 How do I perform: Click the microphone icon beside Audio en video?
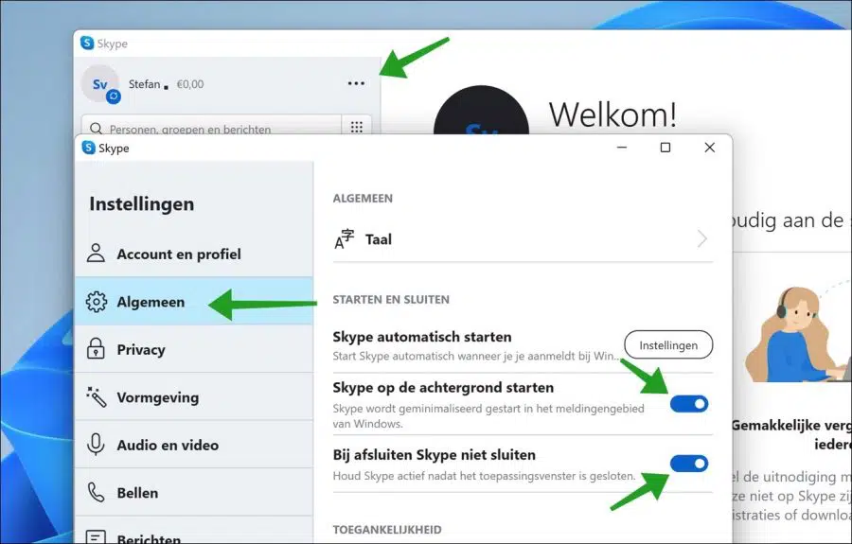(96, 444)
